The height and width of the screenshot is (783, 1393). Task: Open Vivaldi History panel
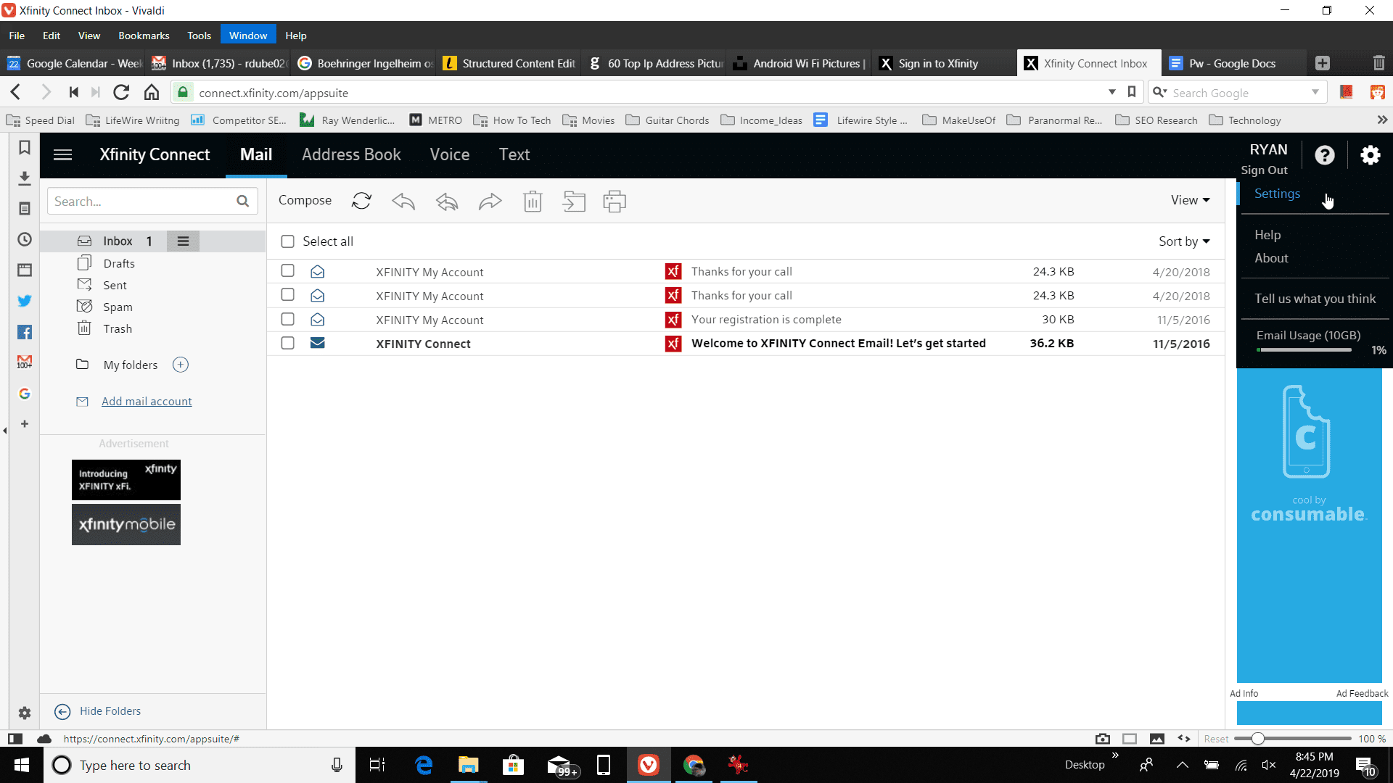click(25, 239)
